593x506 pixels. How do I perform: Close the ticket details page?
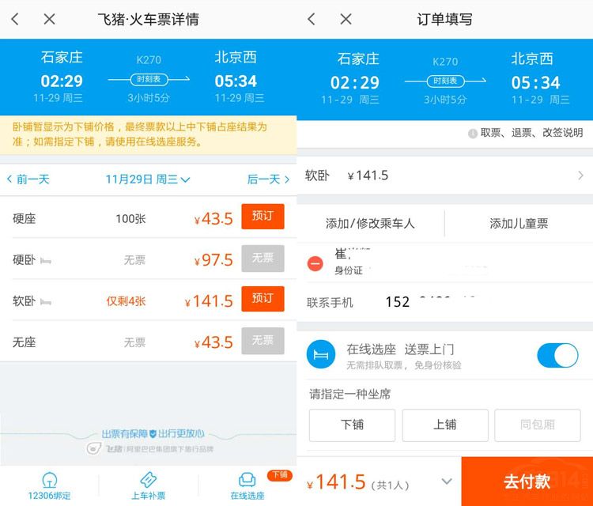click(x=49, y=19)
